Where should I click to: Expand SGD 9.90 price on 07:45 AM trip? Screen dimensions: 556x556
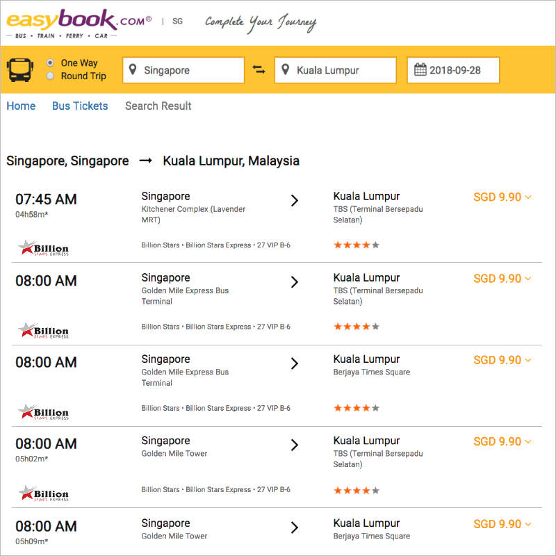click(502, 197)
